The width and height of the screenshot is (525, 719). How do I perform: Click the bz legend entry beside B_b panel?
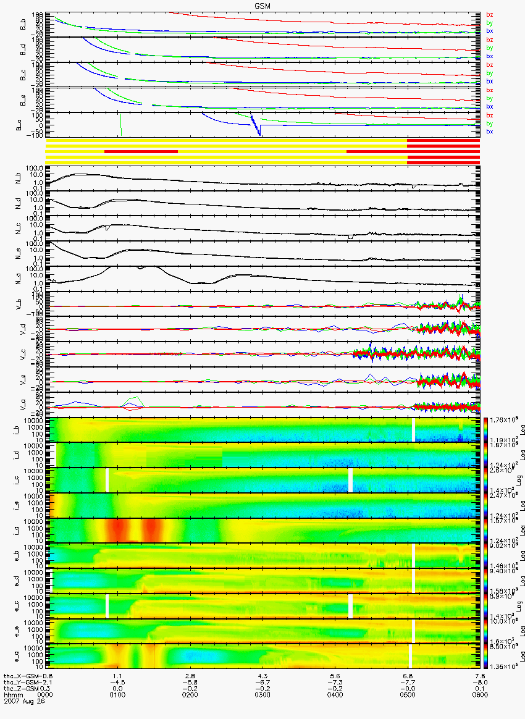tap(490, 15)
